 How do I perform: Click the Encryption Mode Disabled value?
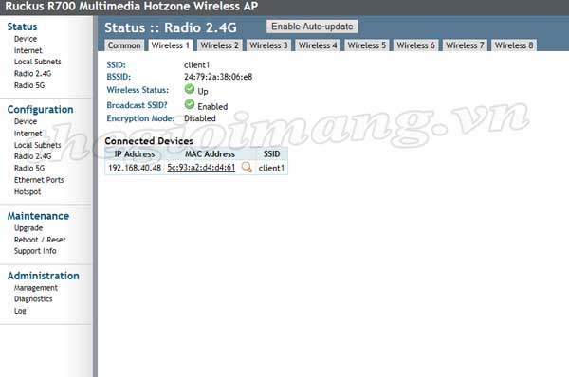[x=199, y=118]
